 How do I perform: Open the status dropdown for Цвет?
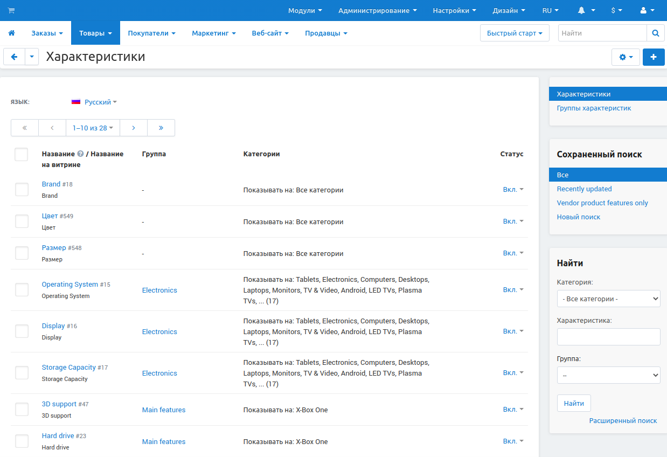tap(513, 221)
